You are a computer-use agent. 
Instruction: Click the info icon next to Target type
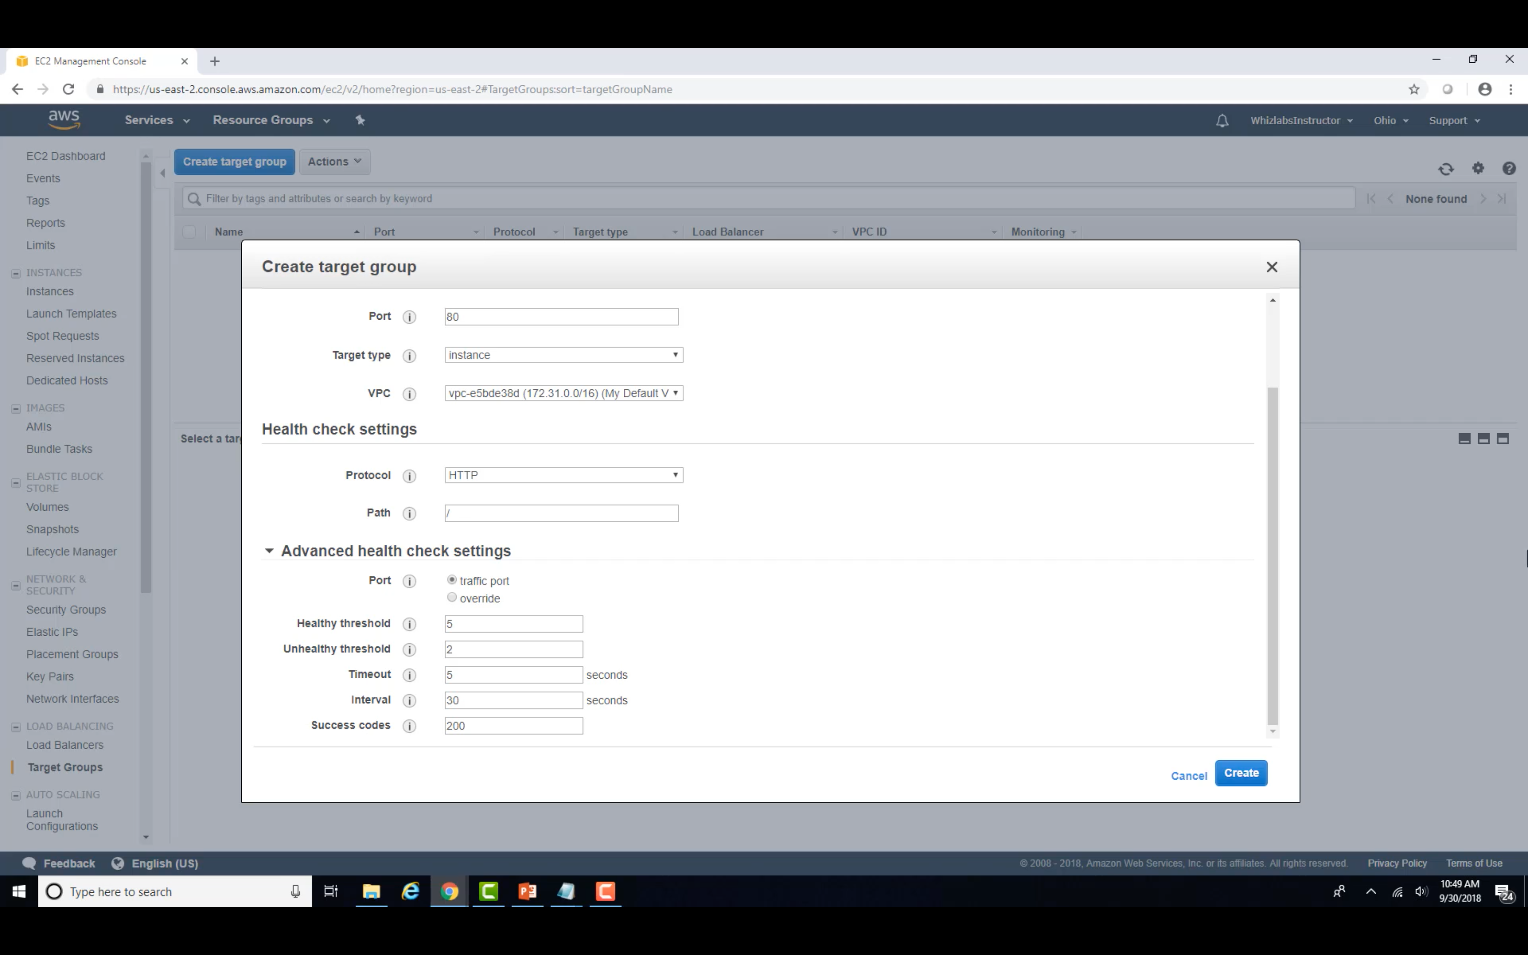click(409, 356)
